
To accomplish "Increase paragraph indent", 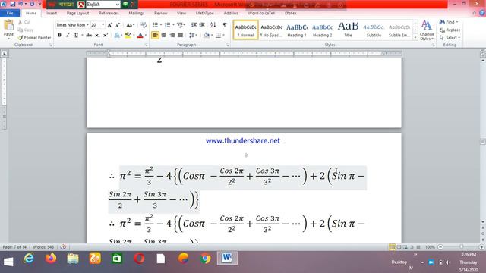I will 202,25.
